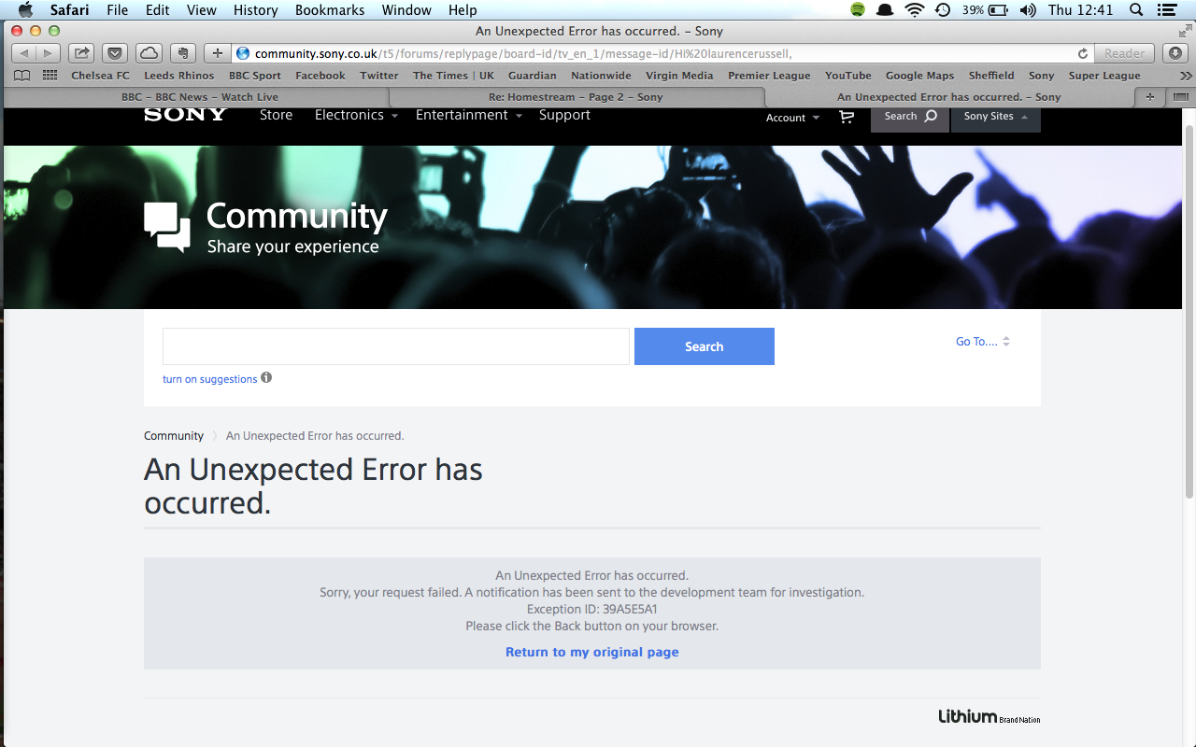Show Top Sites grid icon
The image size is (1196, 747).
(50, 76)
